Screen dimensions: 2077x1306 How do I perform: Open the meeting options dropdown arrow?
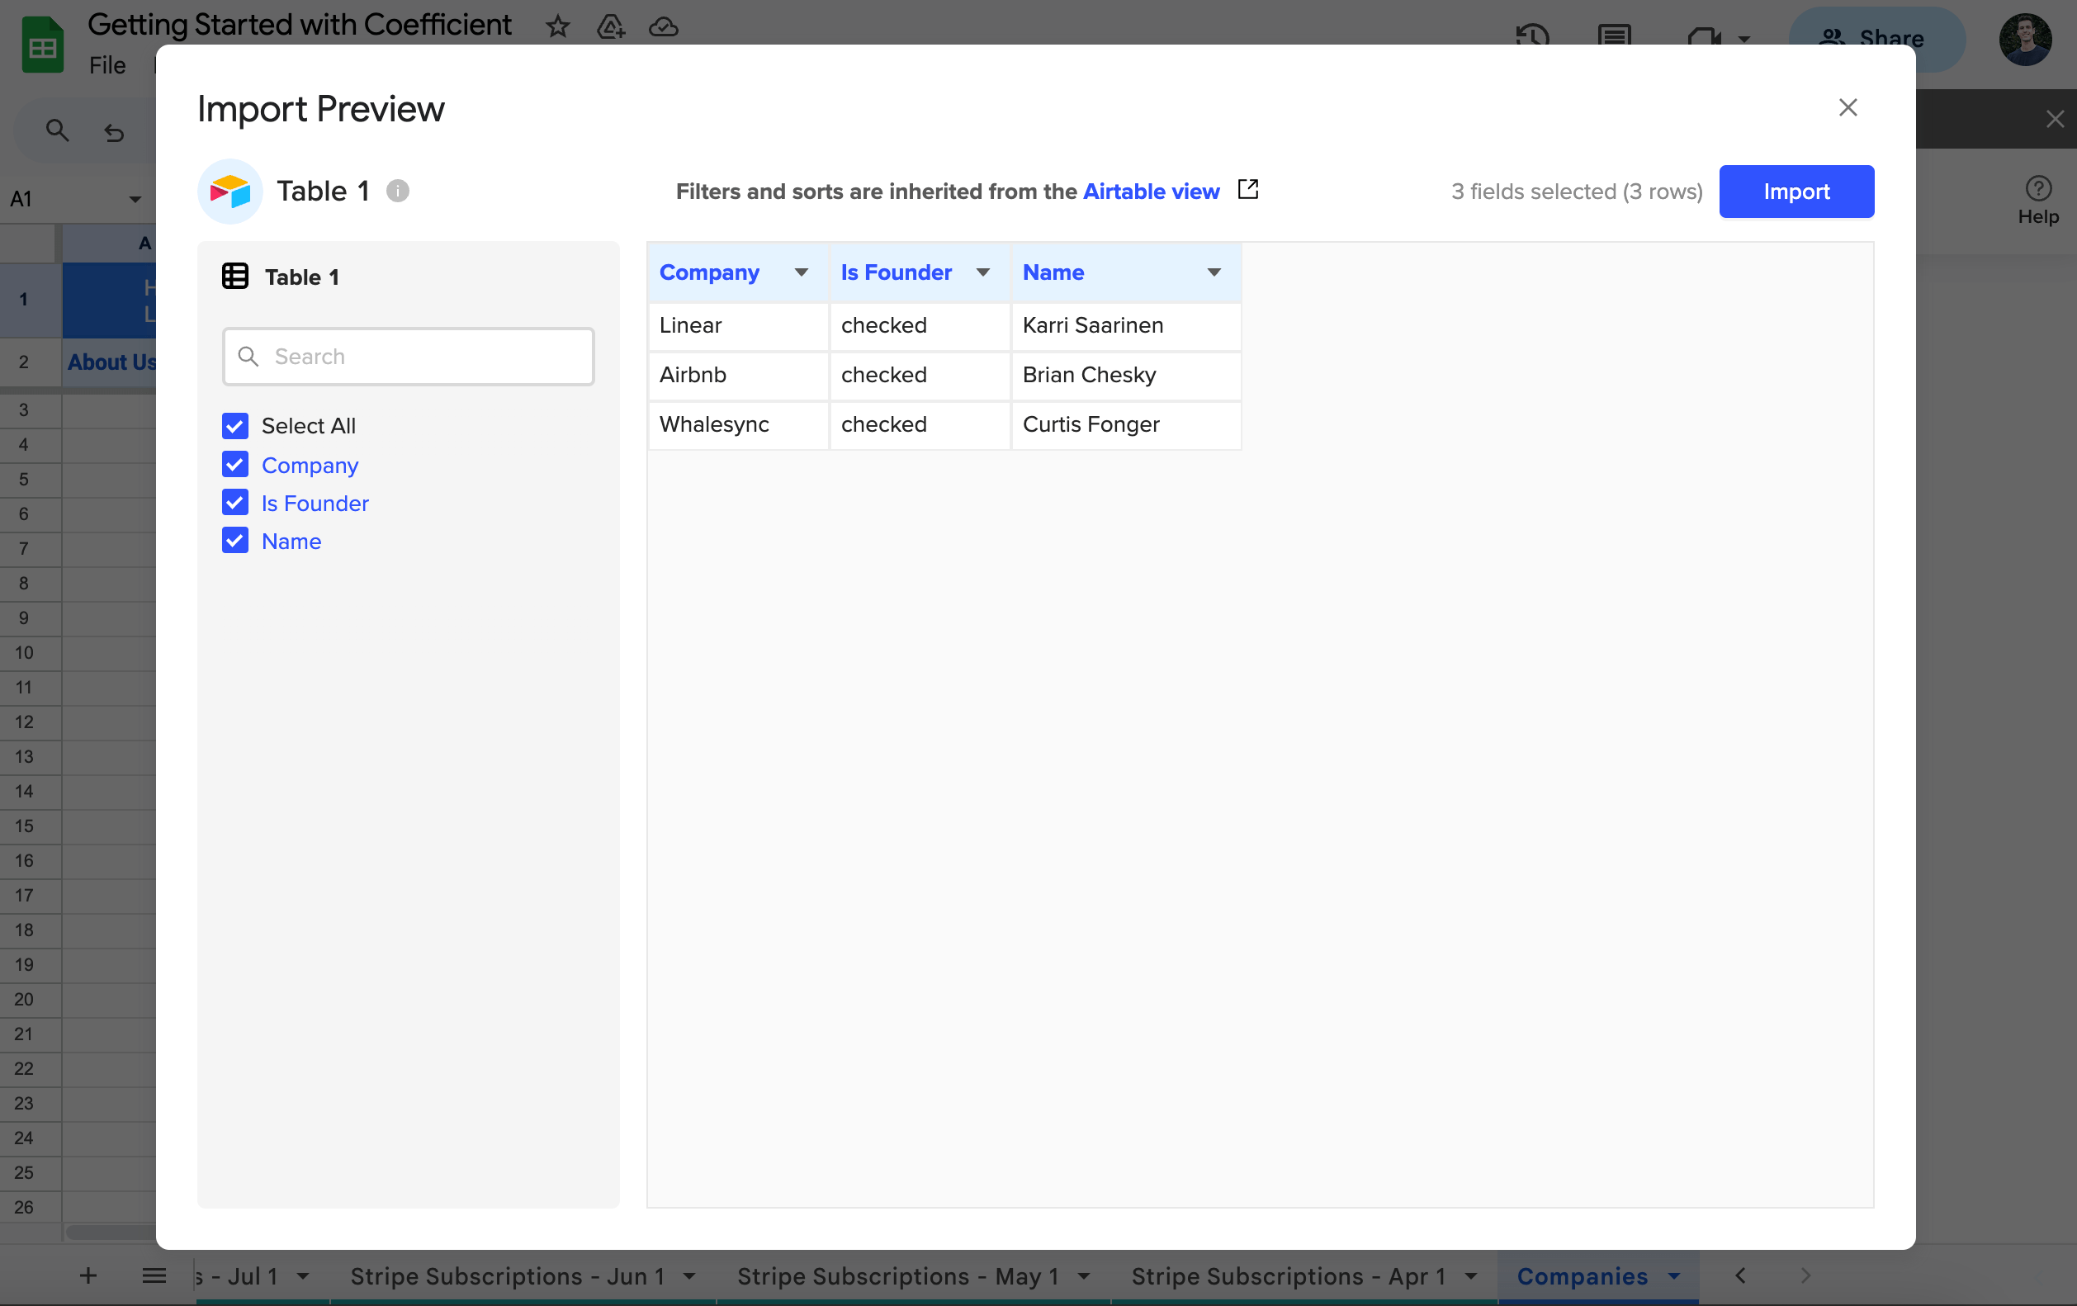1744,39
